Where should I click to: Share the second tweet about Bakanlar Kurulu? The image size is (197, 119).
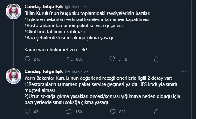[x=157, y=112]
